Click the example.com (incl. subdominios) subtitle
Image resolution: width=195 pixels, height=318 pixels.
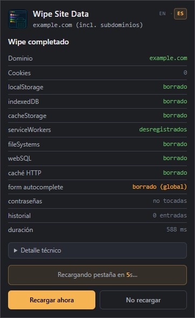point(88,25)
